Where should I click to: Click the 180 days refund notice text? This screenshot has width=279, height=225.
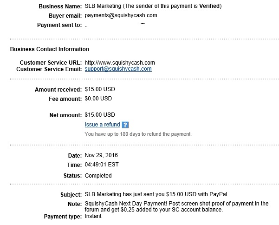tap(138, 134)
